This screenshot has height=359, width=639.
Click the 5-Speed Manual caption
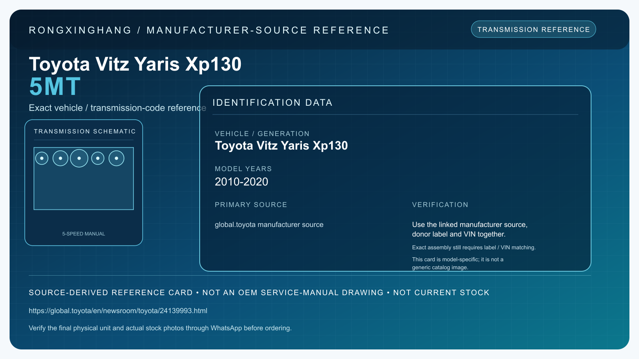[x=83, y=234]
